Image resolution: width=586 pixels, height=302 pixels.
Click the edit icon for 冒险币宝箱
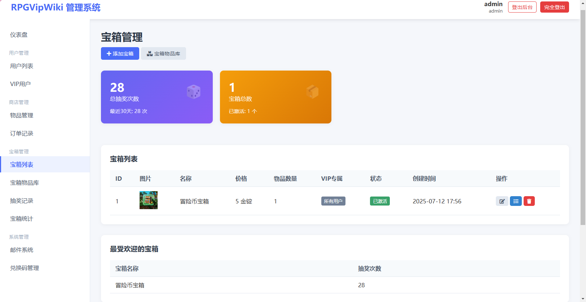(502, 201)
